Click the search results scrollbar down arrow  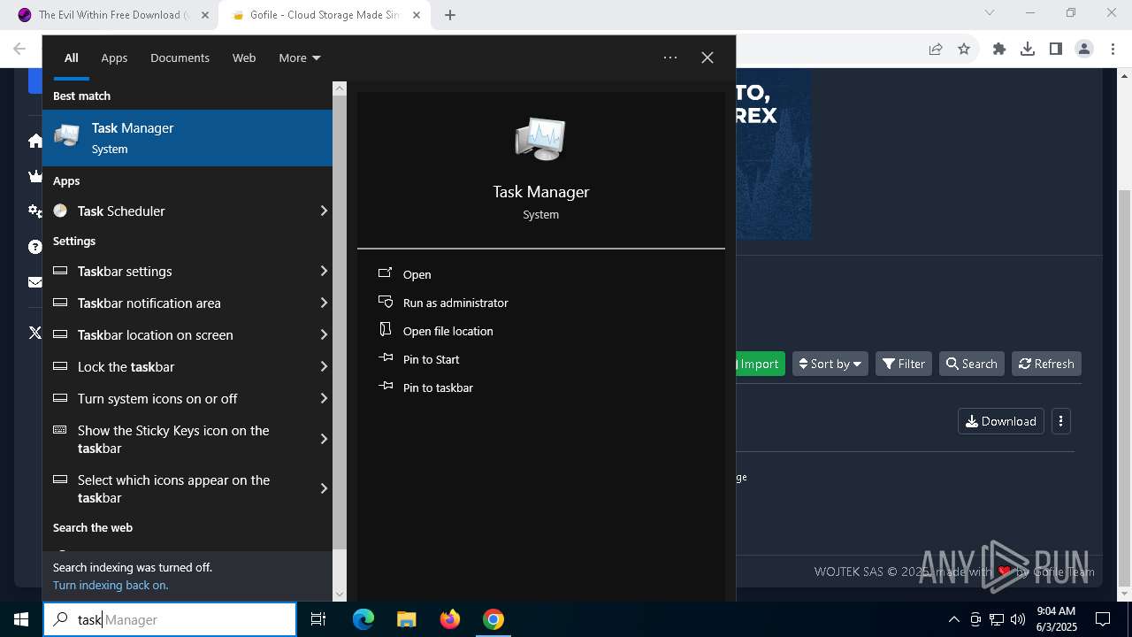pyautogui.click(x=340, y=595)
